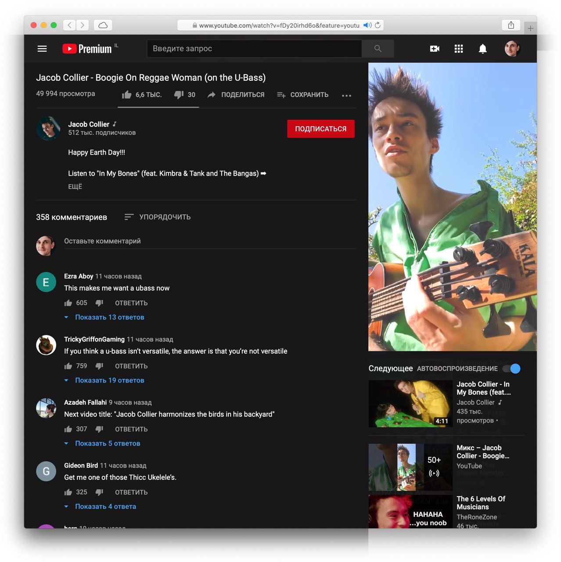Like Gideon Bird's comment
Image resolution: width=561 pixels, height=562 pixels.
pos(68,493)
